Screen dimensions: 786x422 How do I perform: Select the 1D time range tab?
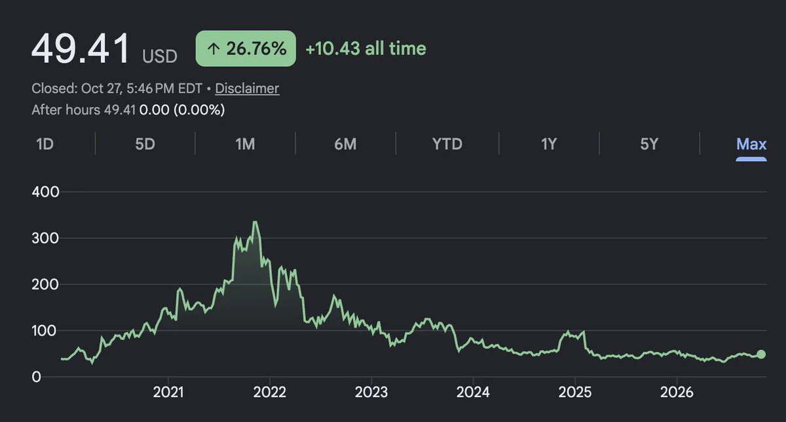[x=45, y=144]
